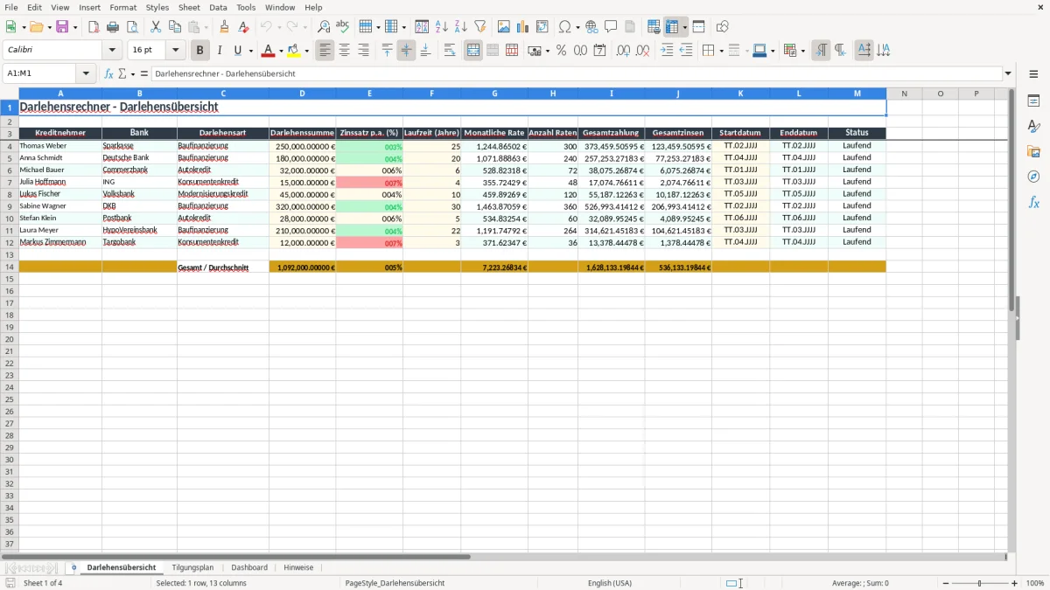
Task: Click the AutoFilter funnel icon
Action: click(x=479, y=27)
